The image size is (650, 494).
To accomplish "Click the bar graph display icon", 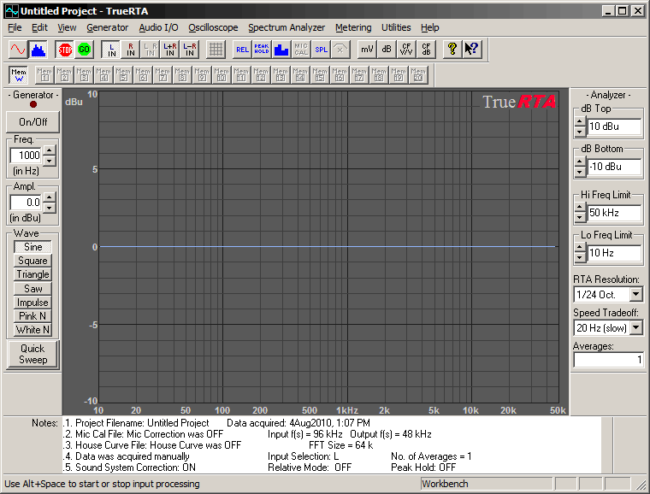I will [281, 50].
